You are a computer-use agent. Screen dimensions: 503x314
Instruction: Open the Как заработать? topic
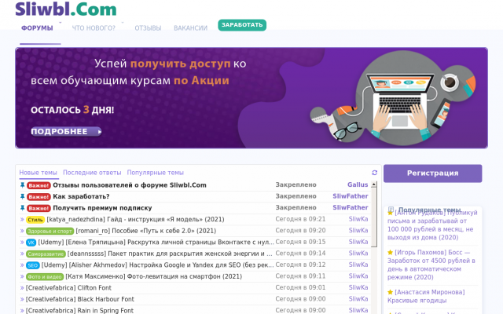click(81, 196)
